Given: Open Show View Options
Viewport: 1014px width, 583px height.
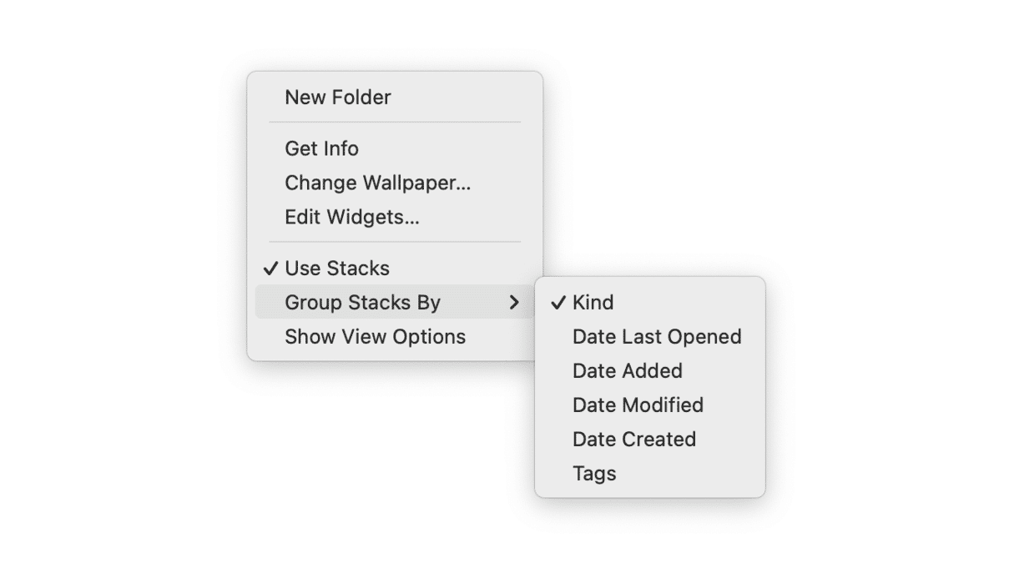Looking at the screenshot, I should (375, 337).
